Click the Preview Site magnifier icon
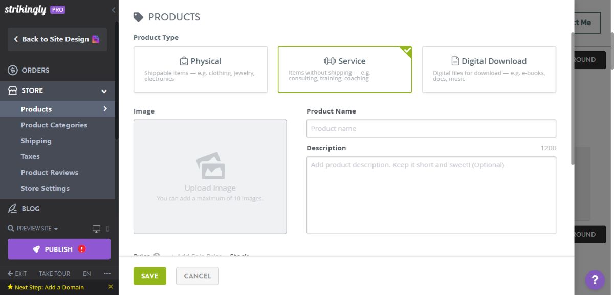614x295 pixels. tap(9, 229)
